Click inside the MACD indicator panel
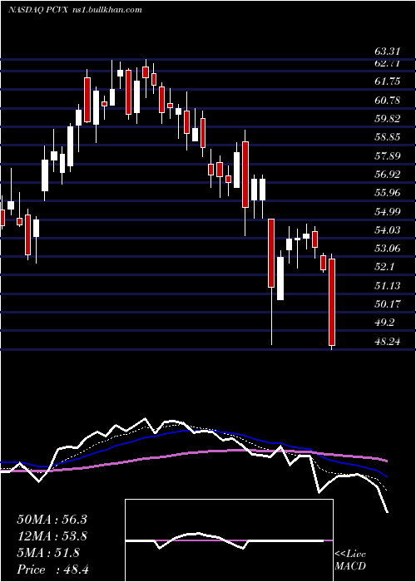This screenshot has height=582, width=416. click(229, 540)
